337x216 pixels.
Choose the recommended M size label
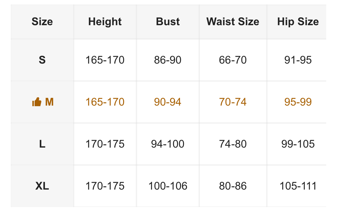point(49,102)
